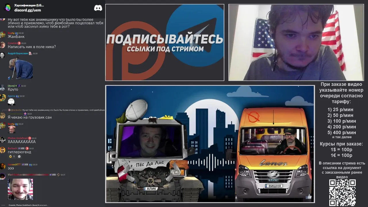Click the tariff line 5) 400 р/мин
The image size is (368, 207).
click(342, 133)
